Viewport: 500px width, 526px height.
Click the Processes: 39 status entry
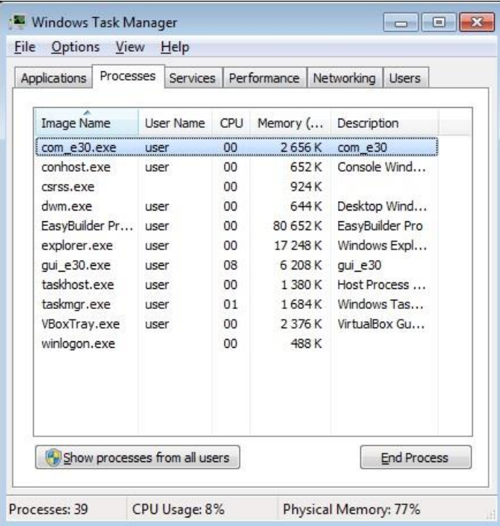tap(49, 509)
